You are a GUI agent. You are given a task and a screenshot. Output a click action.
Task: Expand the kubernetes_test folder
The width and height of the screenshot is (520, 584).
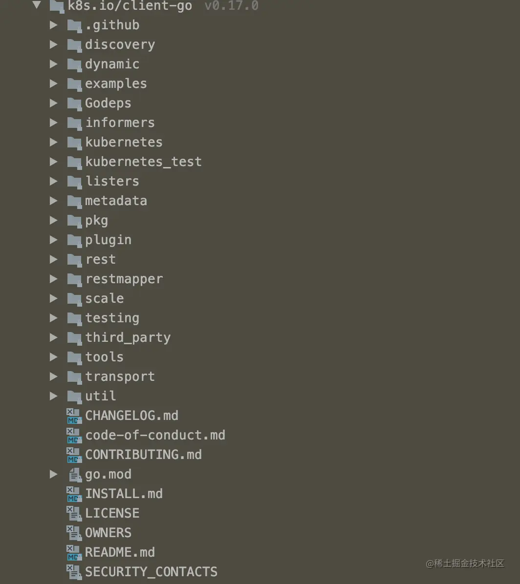click(54, 162)
